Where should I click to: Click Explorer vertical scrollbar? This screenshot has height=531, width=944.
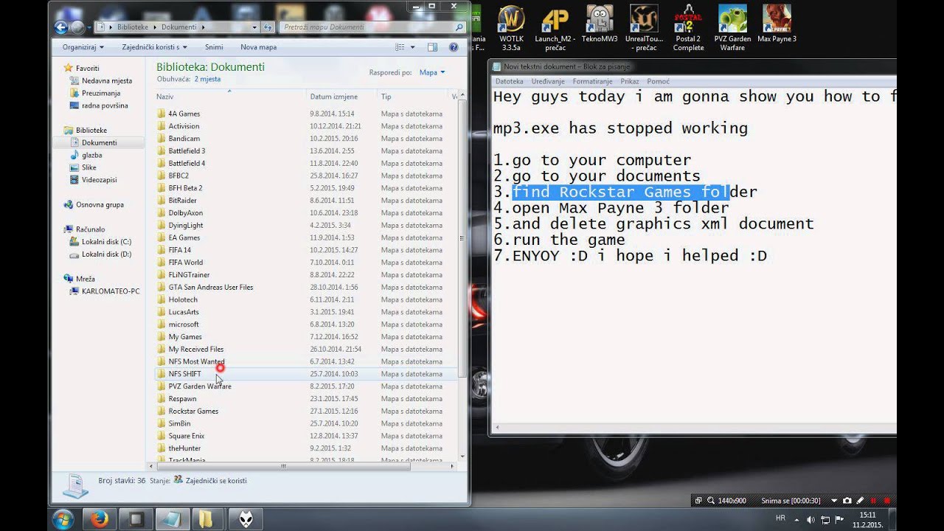click(x=462, y=238)
